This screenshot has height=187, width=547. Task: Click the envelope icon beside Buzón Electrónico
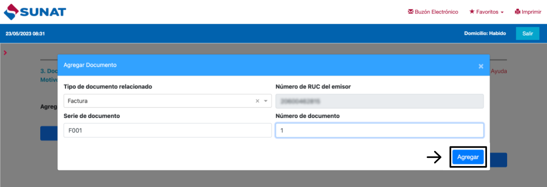pyautogui.click(x=410, y=12)
